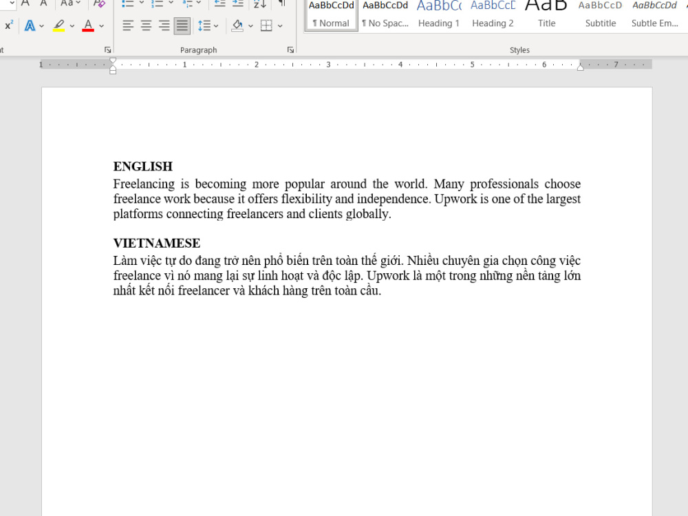Open the Change Case menu
Screen dimensions: 688x516
click(x=70, y=3)
